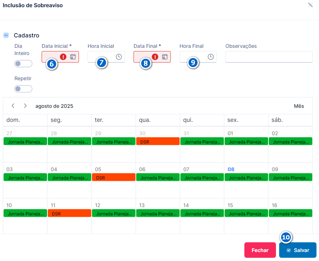Enable the Repetir toggle

(23, 89)
